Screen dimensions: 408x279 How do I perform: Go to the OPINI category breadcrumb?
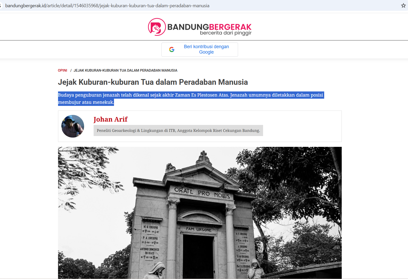(62, 70)
